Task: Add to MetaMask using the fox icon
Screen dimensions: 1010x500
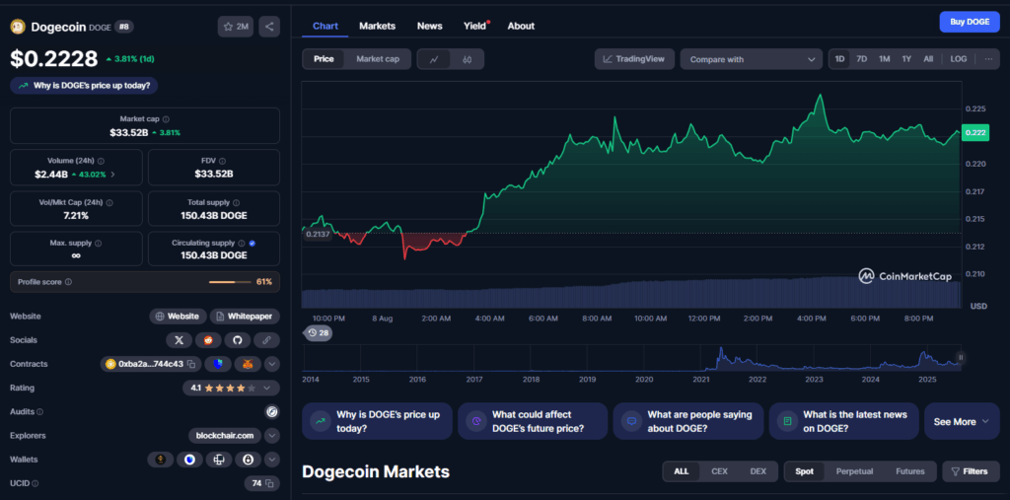Action: click(x=248, y=364)
